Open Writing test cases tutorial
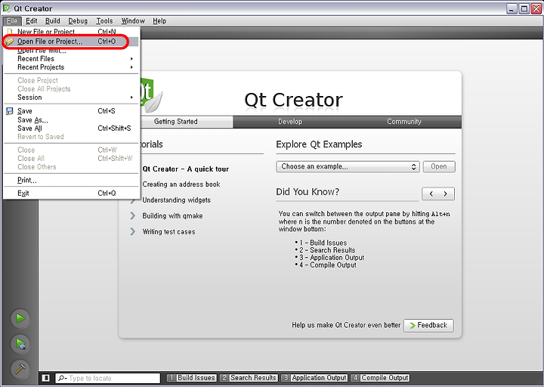Screen dimensions: 544x387 [168, 231]
